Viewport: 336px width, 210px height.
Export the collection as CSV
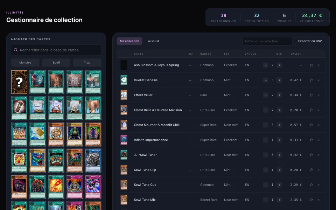click(310, 41)
